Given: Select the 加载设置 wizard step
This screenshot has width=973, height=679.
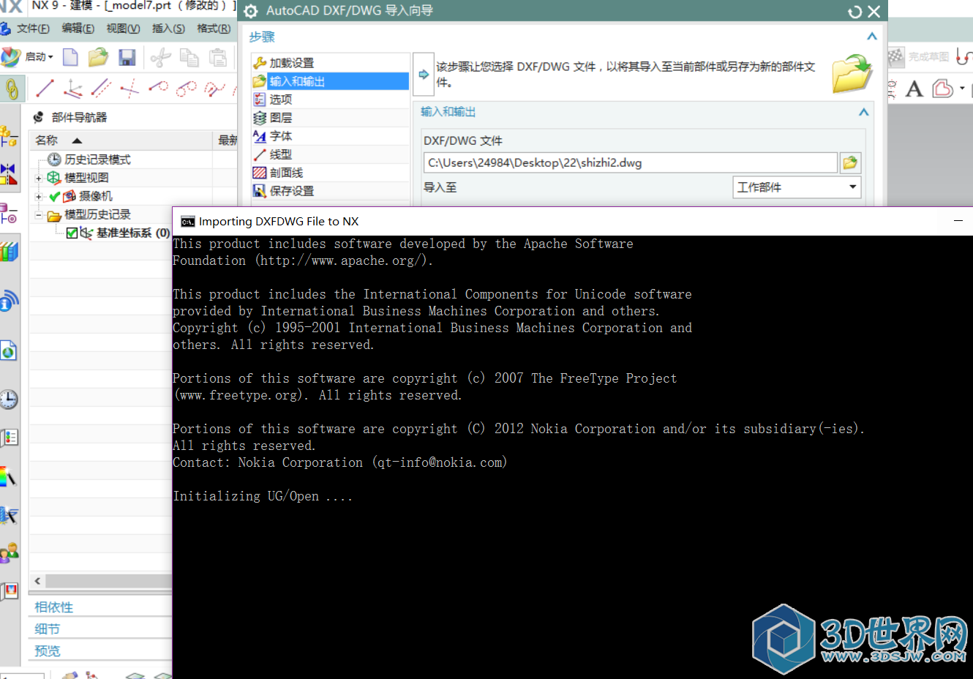Looking at the screenshot, I should (330, 63).
